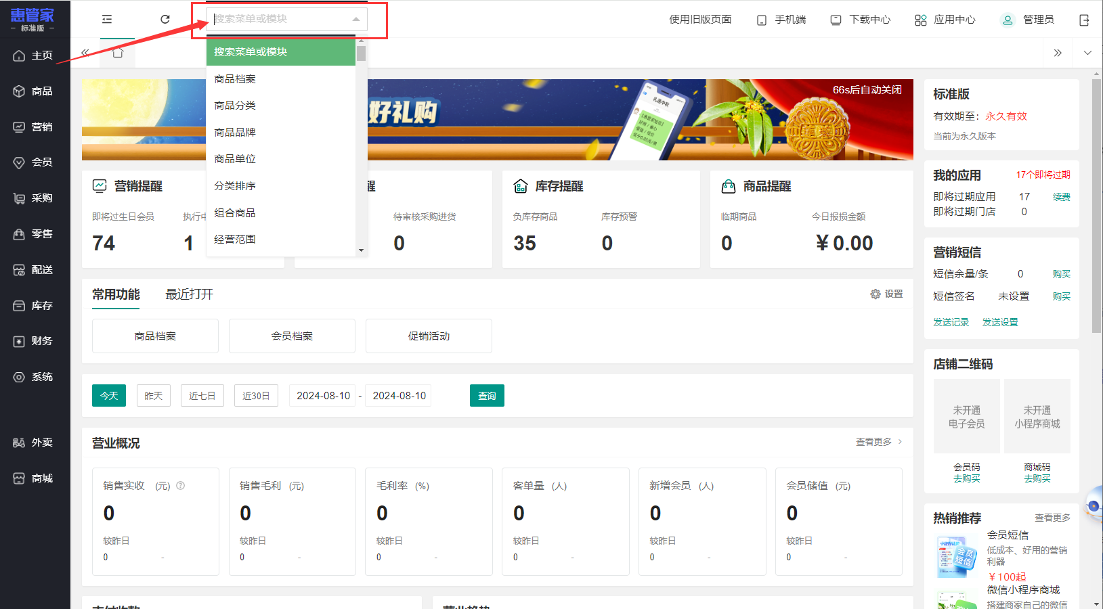Open 商品档案 shortcut button
Image resolution: width=1103 pixels, height=609 pixels.
(155, 336)
